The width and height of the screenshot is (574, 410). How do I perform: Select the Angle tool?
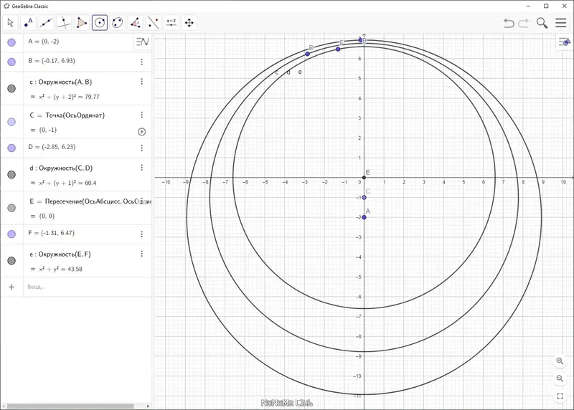(136, 23)
